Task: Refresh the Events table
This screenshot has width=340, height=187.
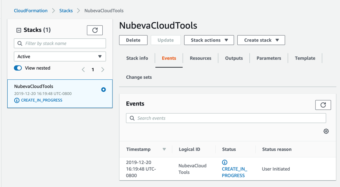Action: coord(323,105)
